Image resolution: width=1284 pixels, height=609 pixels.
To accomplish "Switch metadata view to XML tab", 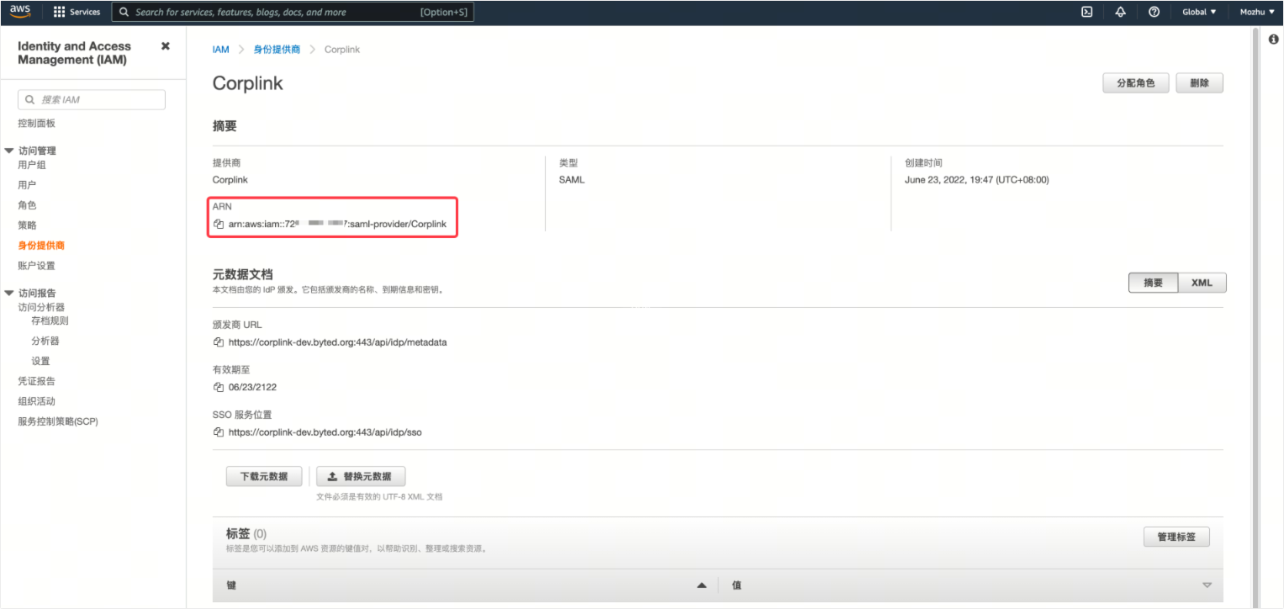I will [1202, 283].
